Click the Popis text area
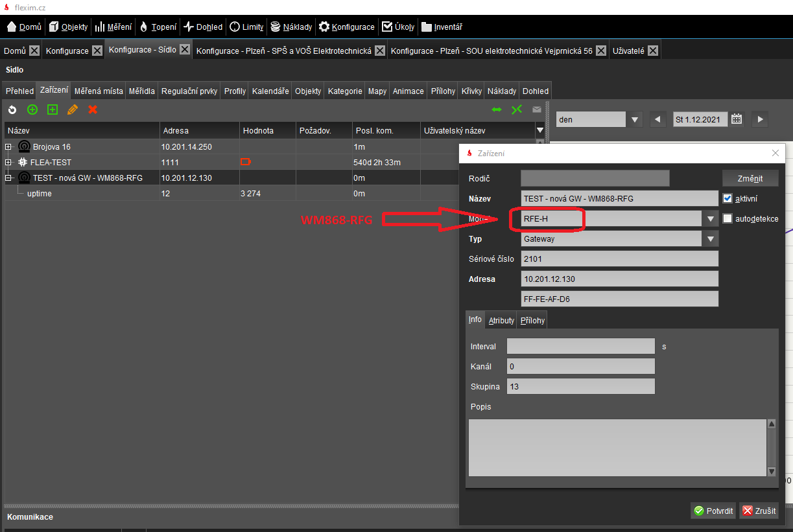 617,448
